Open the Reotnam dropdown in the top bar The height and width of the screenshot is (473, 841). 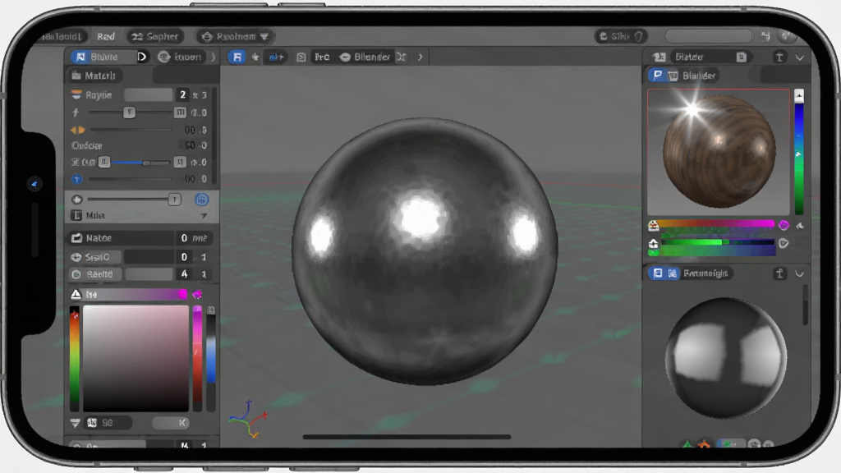[x=235, y=36]
